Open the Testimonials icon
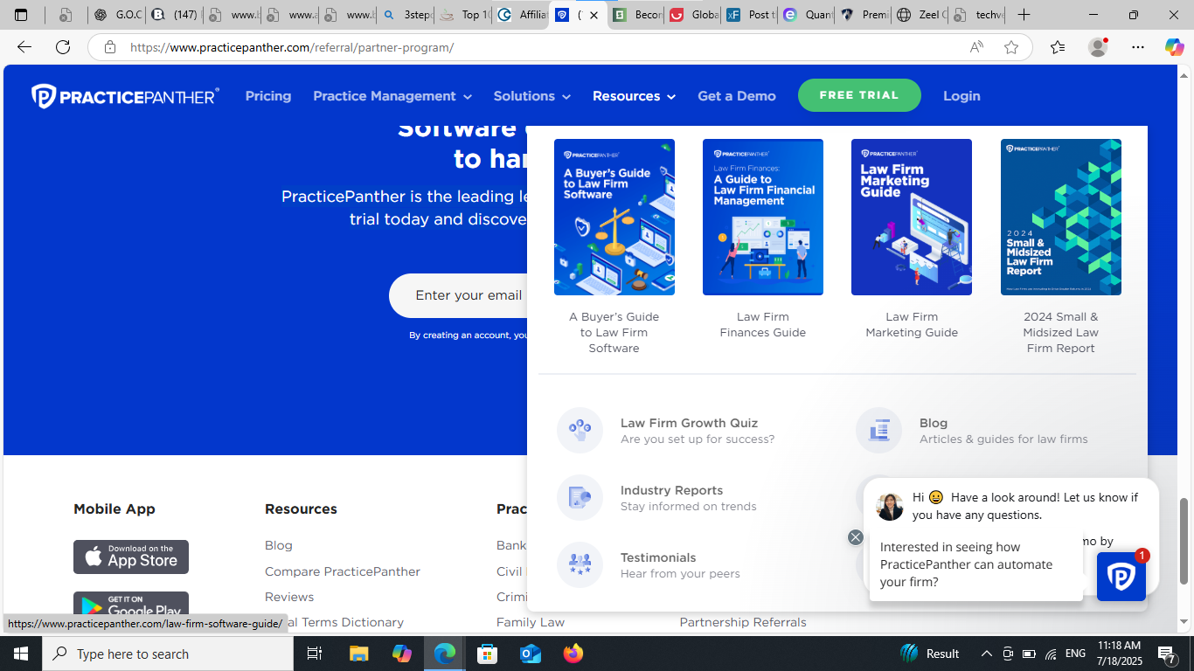This screenshot has width=1194, height=671. 580,564
